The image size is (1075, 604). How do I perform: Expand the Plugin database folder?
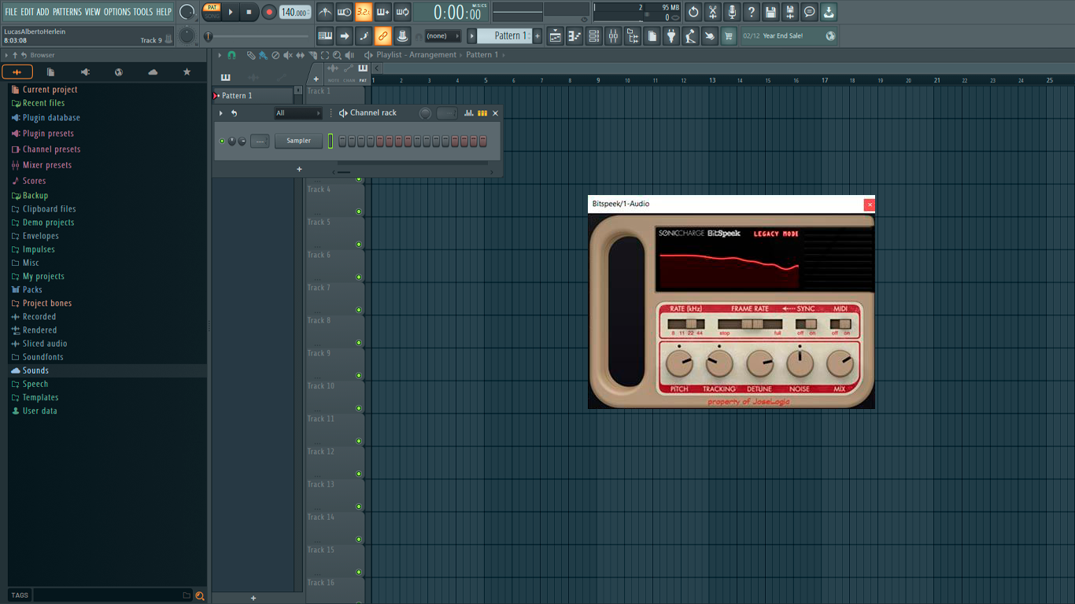[50, 118]
